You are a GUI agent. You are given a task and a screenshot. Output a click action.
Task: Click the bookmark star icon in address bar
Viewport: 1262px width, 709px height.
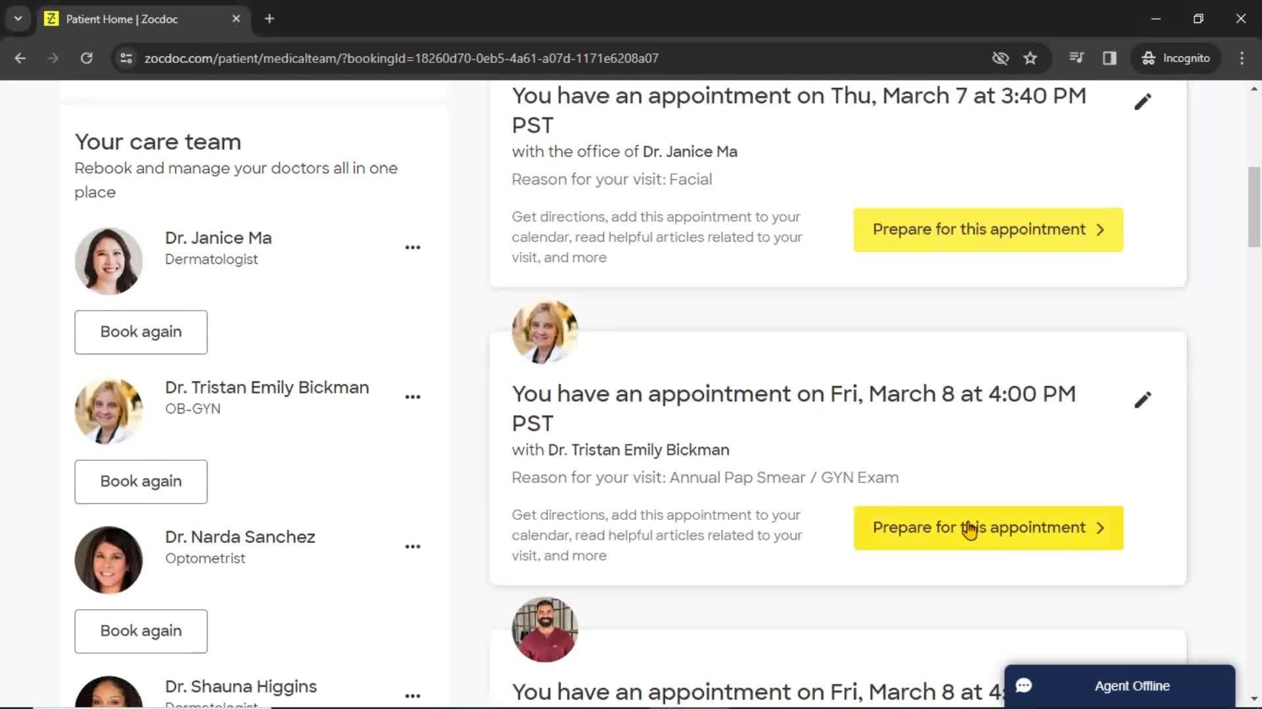coord(1031,58)
